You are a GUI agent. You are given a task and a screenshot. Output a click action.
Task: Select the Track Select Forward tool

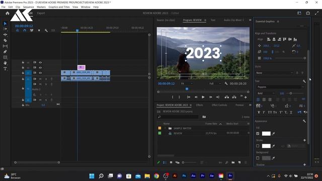coord(5,29)
